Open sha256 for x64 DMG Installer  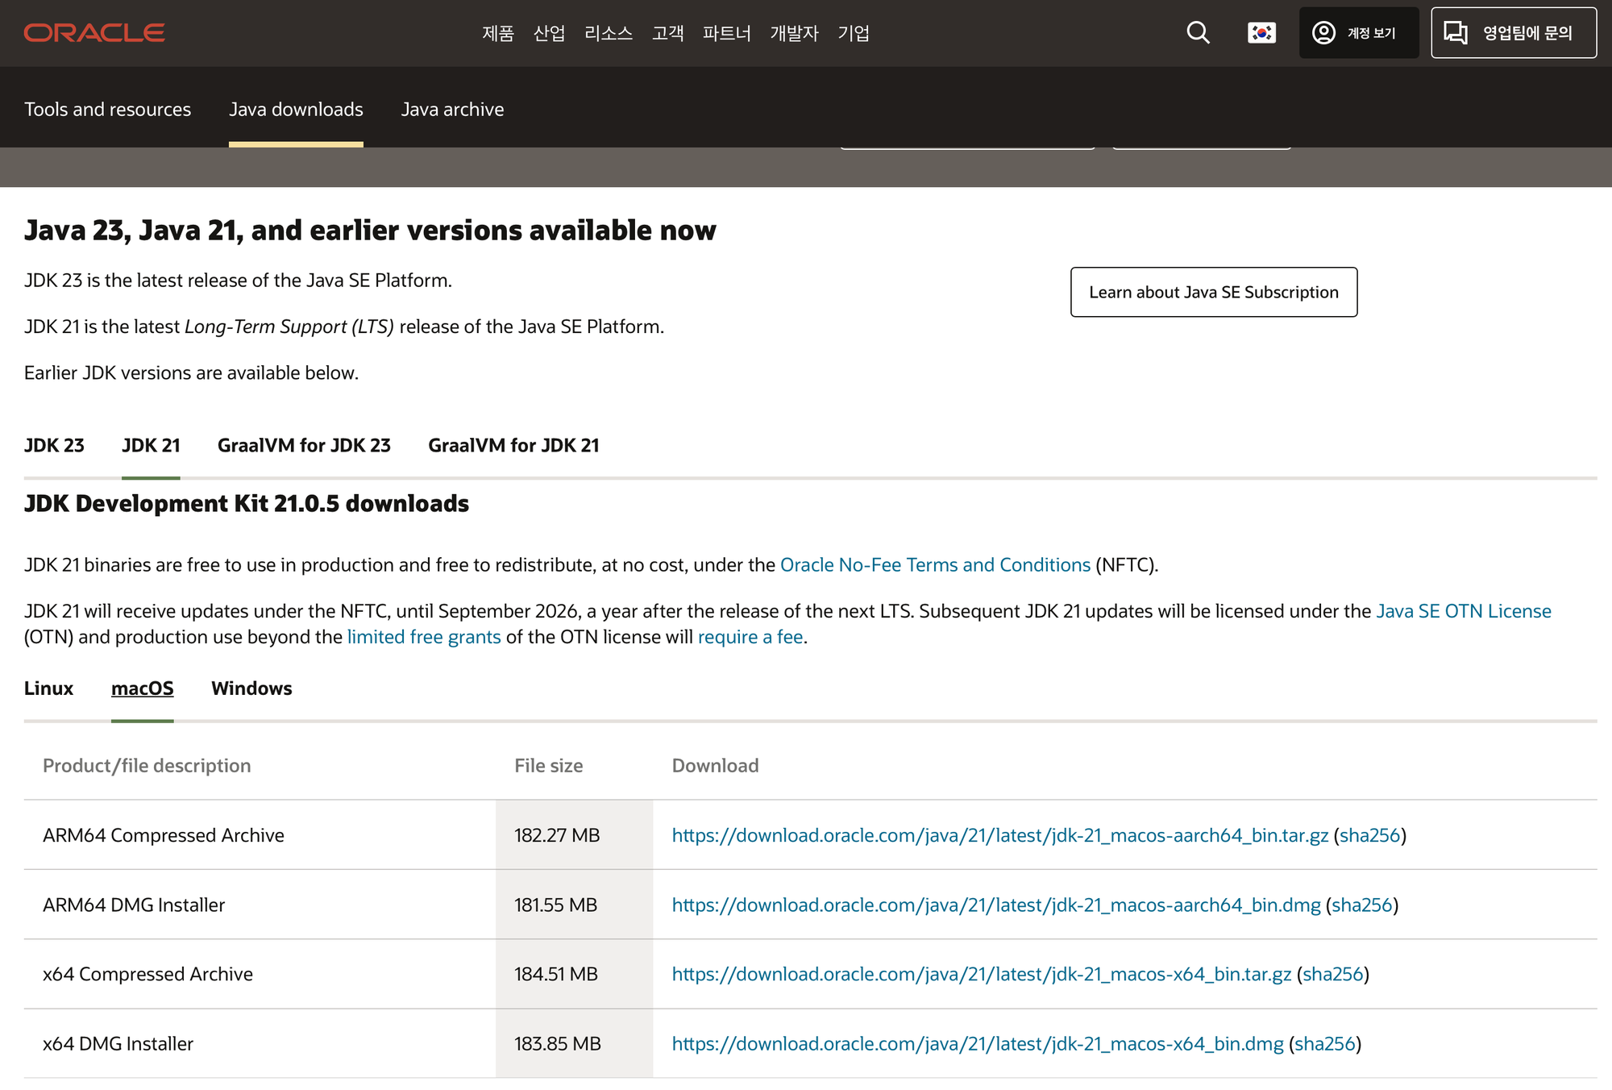click(x=1325, y=1043)
